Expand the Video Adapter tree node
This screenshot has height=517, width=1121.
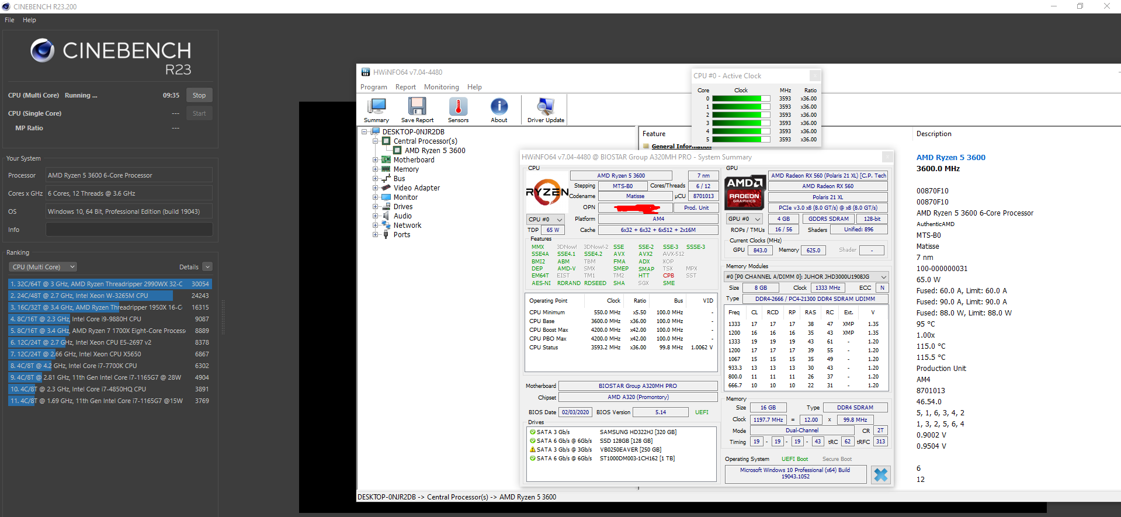click(376, 188)
